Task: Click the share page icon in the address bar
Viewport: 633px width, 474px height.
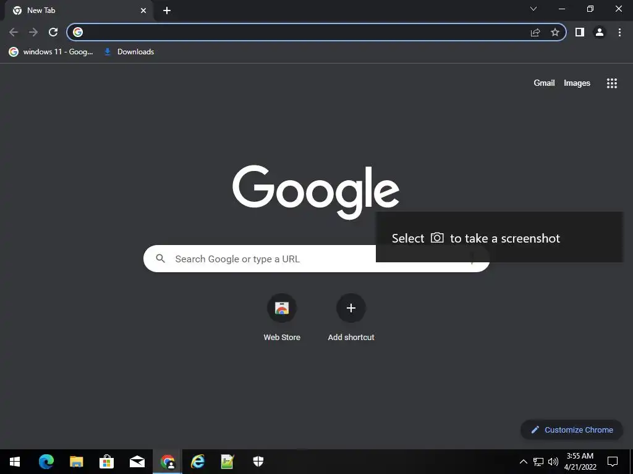Action: [535, 32]
